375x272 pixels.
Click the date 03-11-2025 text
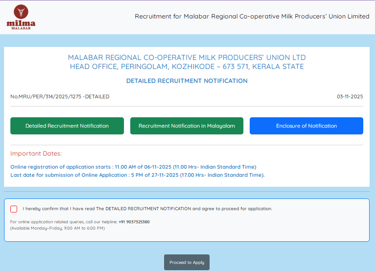click(x=350, y=97)
